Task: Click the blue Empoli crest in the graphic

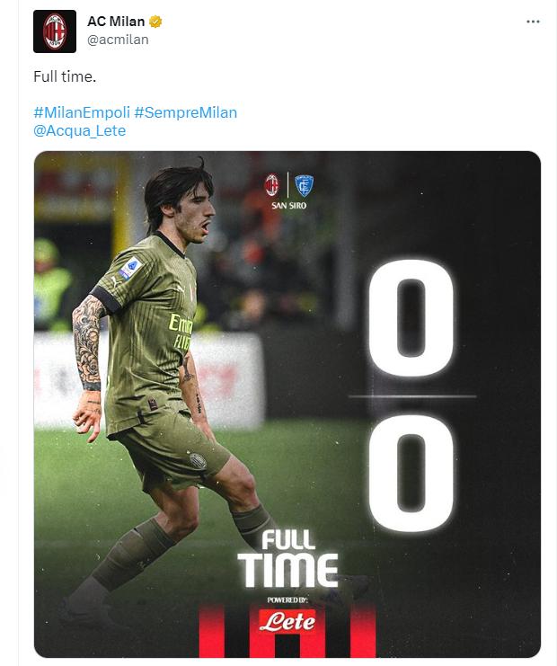Action: (304, 185)
